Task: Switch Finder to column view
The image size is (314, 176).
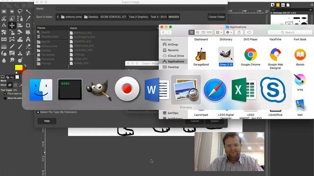Action: tap(203, 32)
